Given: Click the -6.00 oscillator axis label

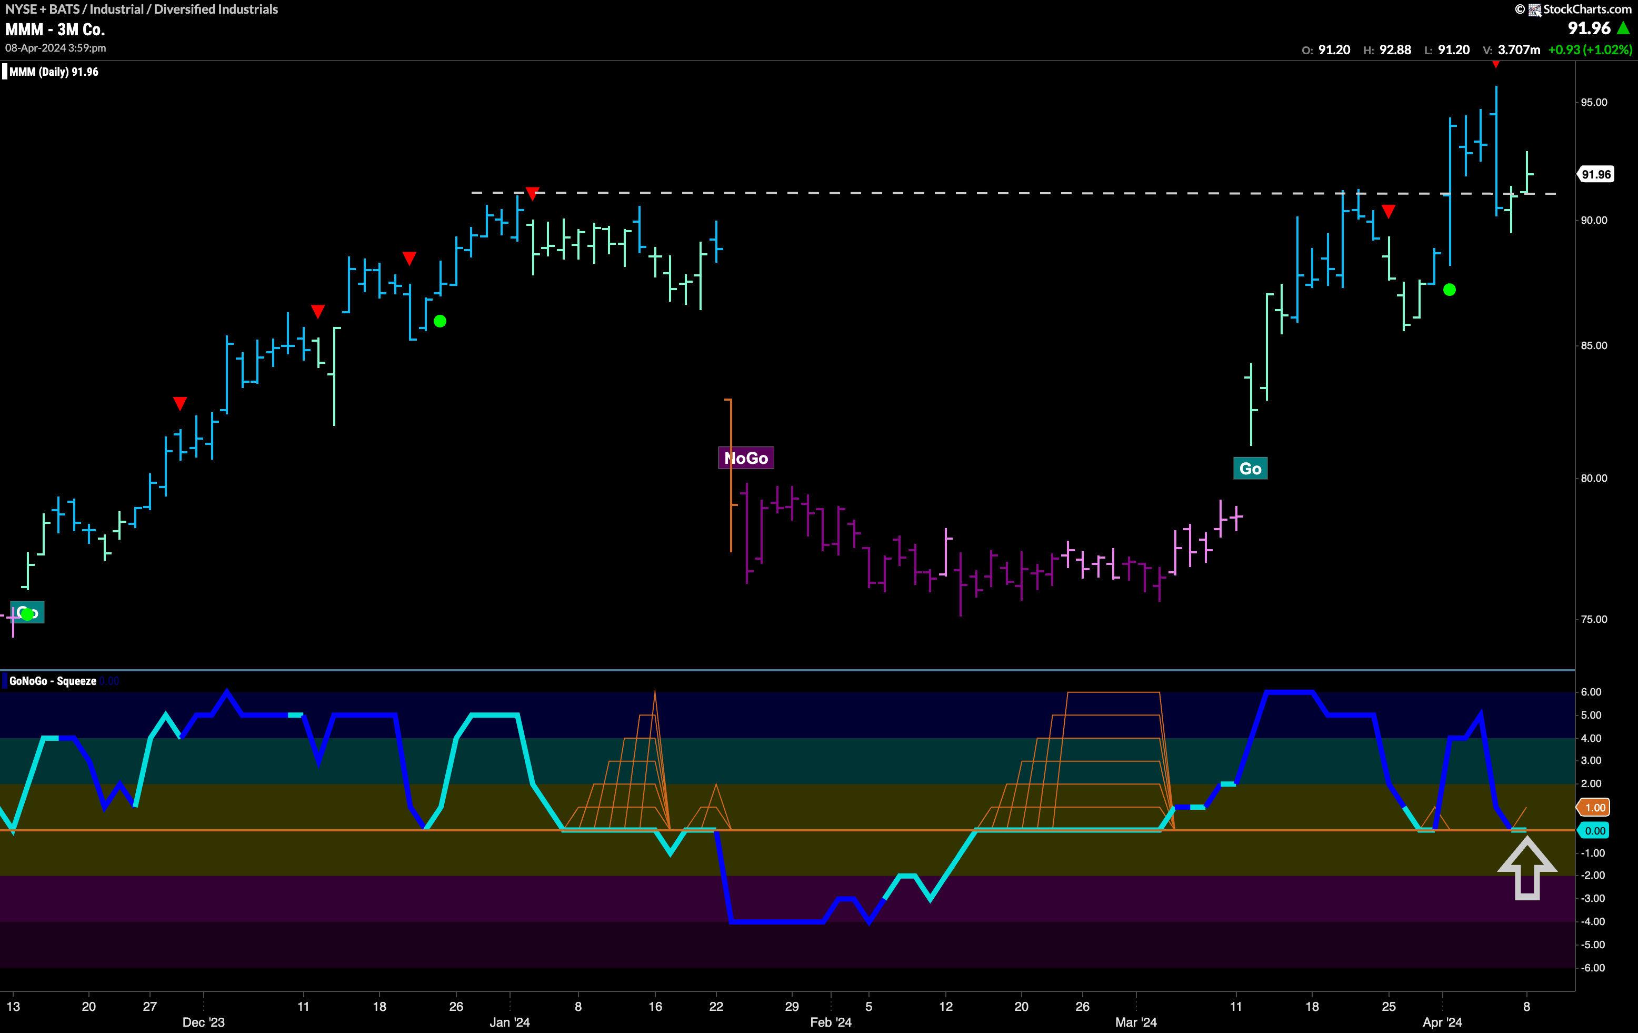Looking at the screenshot, I should click(1591, 968).
